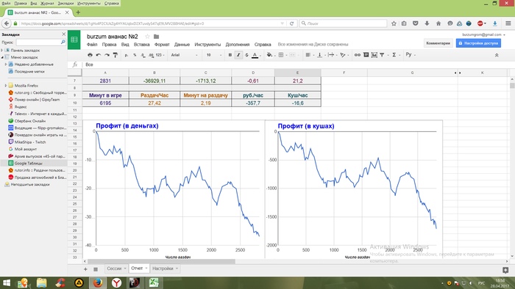This screenshot has height=289, width=515.
Task: Click the Комментарии button
Action: [x=438, y=43]
